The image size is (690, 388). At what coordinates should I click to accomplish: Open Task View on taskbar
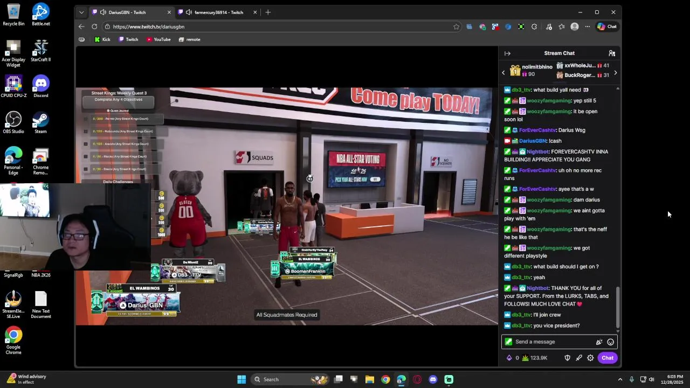339,379
